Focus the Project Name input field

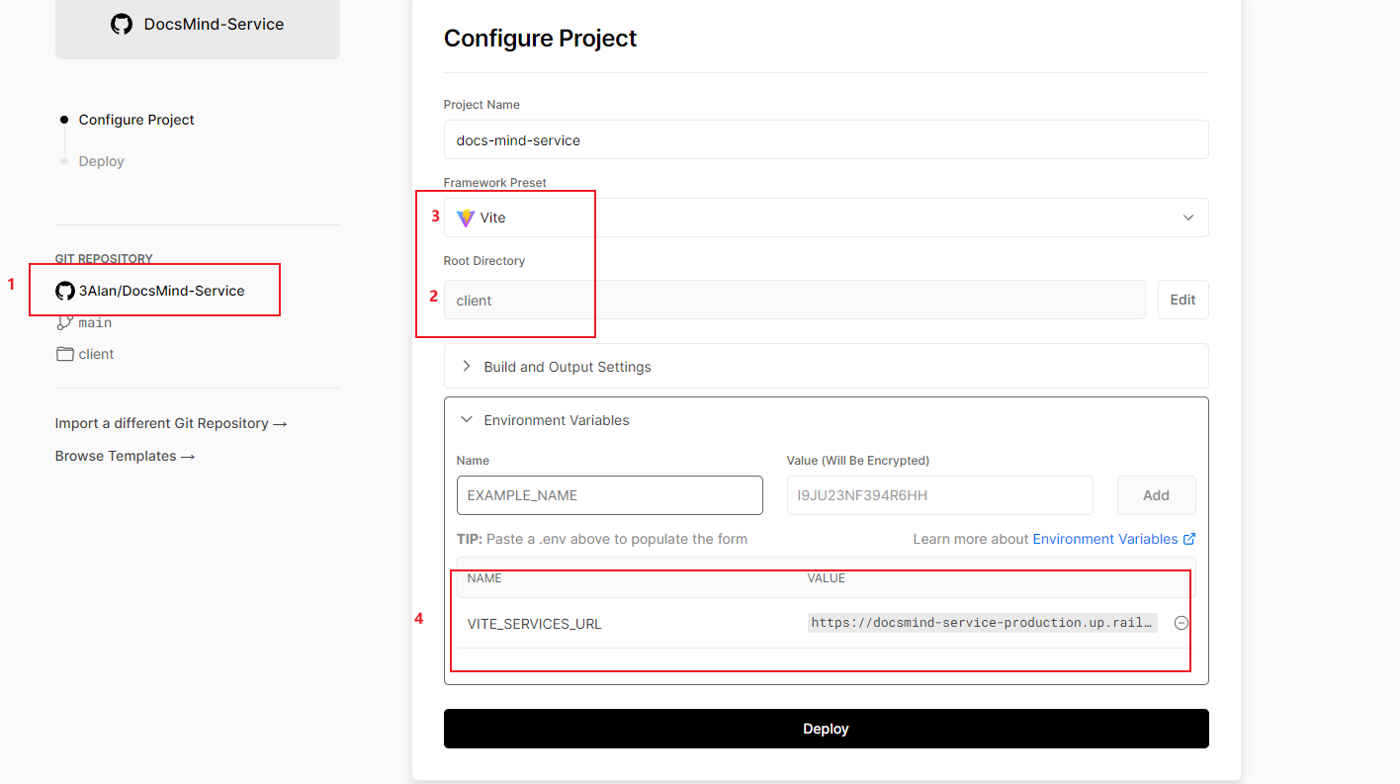826,139
